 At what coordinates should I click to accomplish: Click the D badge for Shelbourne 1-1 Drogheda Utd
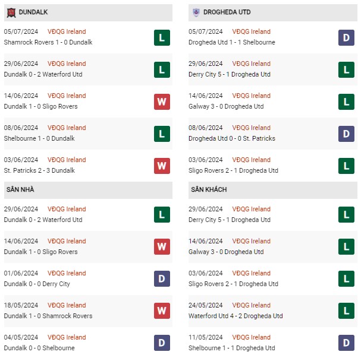pos(347,343)
